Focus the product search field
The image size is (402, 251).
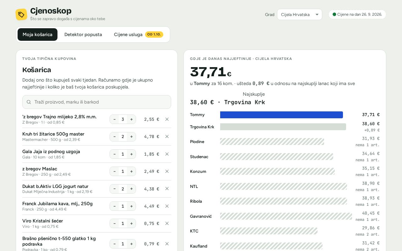pos(97,102)
